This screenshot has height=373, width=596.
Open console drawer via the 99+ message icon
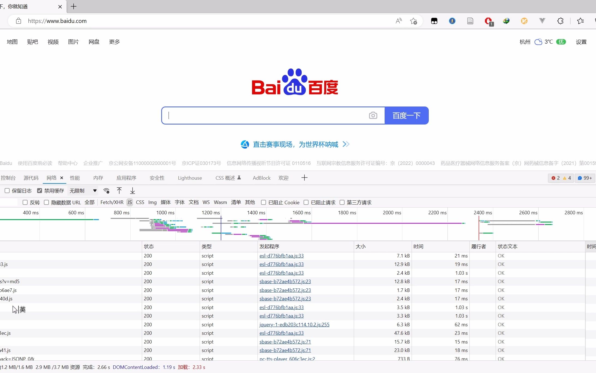tap(585, 178)
